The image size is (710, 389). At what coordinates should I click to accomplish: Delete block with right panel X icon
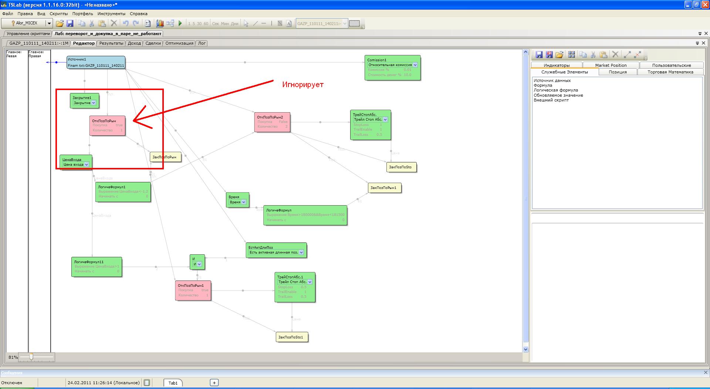615,55
